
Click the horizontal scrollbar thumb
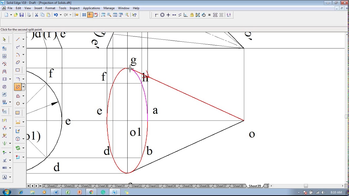[306, 186]
